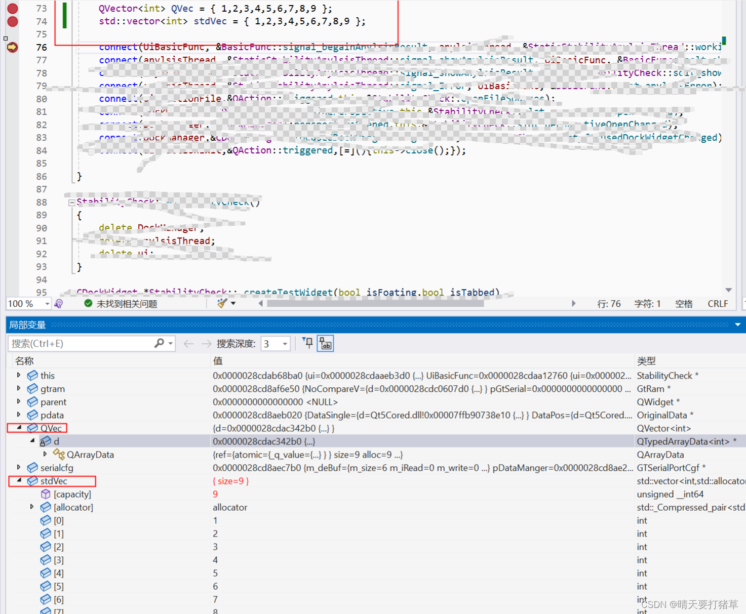Open the 100% zoom level dropdown

(x=45, y=303)
